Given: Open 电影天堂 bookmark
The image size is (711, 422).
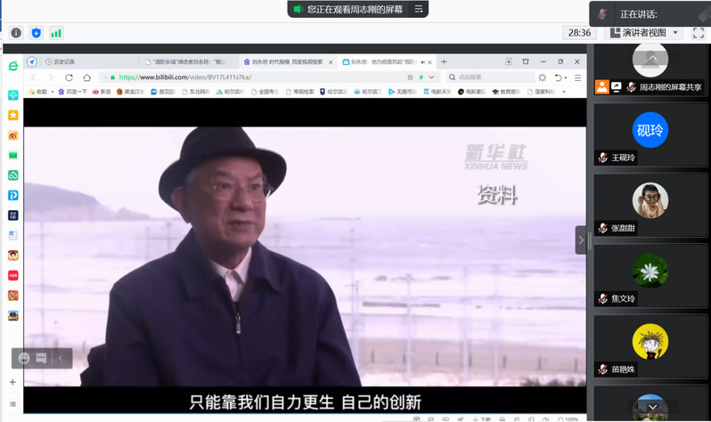Looking at the screenshot, I should (437, 92).
